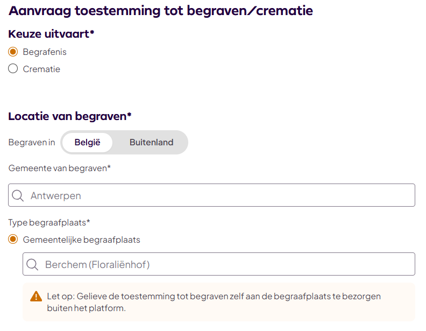Choose the Crematie radio option

click(x=13, y=69)
